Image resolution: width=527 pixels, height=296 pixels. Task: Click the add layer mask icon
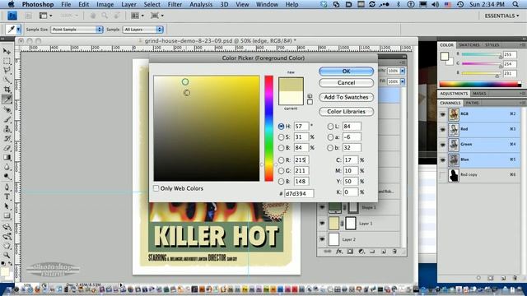click(350, 252)
